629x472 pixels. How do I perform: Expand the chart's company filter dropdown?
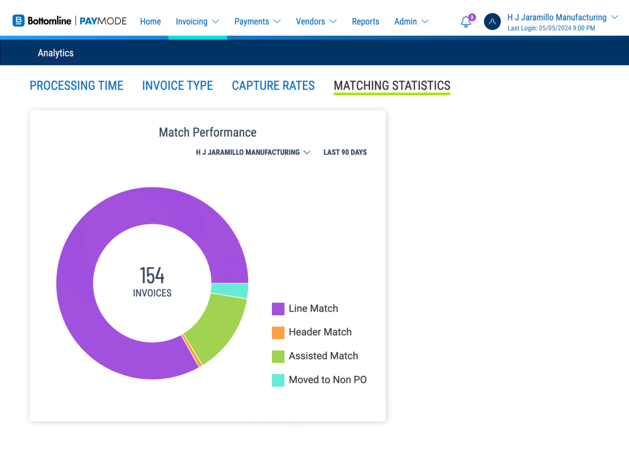pyautogui.click(x=253, y=152)
